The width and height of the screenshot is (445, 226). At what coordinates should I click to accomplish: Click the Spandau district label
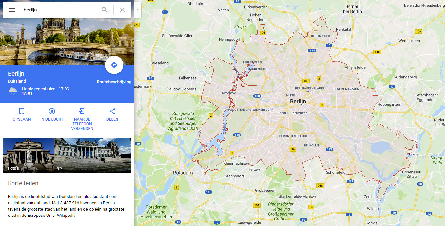[229, 93]
